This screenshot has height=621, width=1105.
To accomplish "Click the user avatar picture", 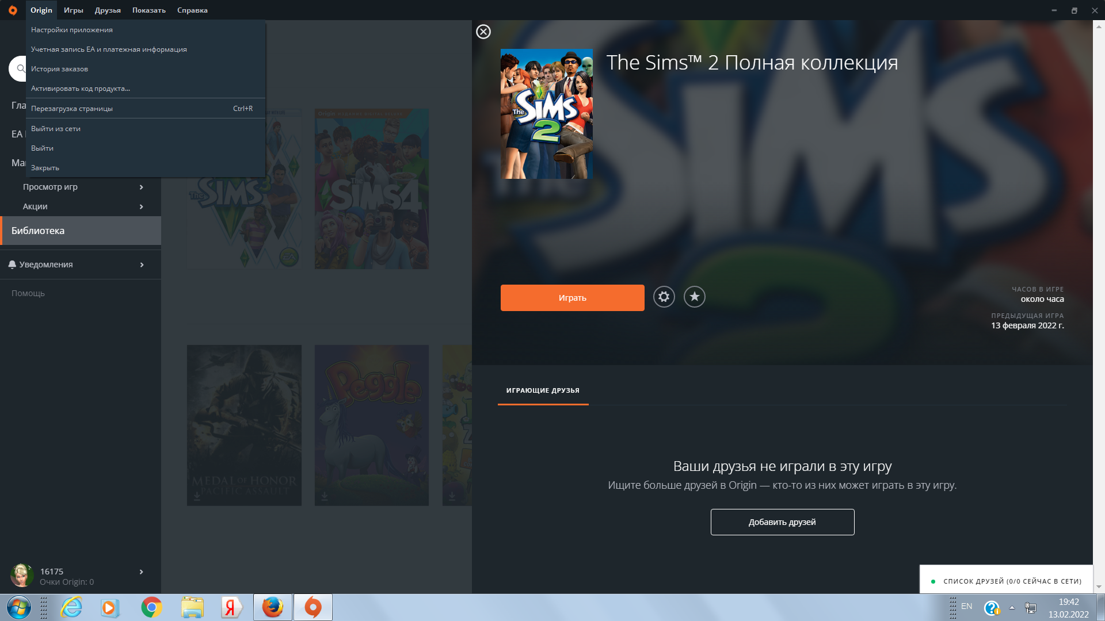I will tap(21, 575).
